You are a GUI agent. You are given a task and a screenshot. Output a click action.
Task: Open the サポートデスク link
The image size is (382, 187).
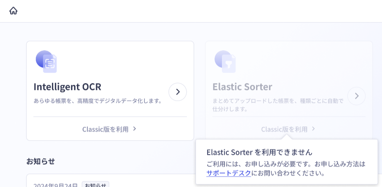coord(228,173)
